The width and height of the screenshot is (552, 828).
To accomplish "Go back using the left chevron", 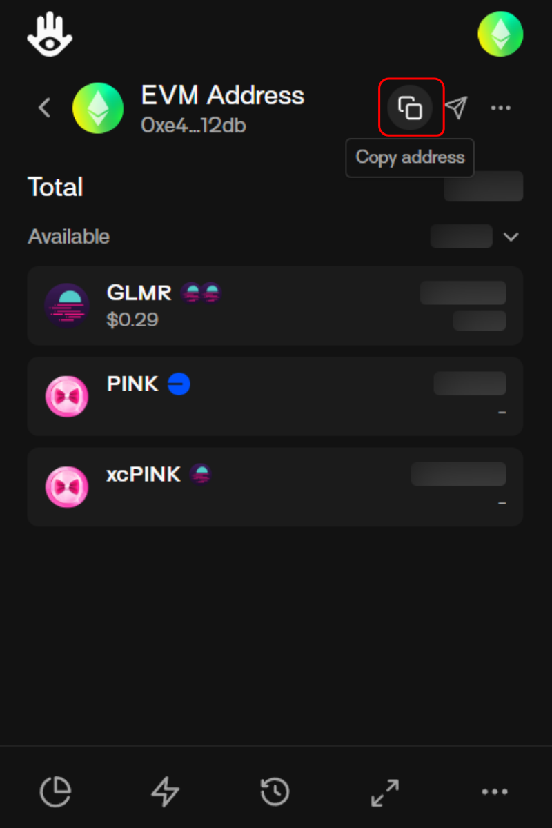I will 45,108.
